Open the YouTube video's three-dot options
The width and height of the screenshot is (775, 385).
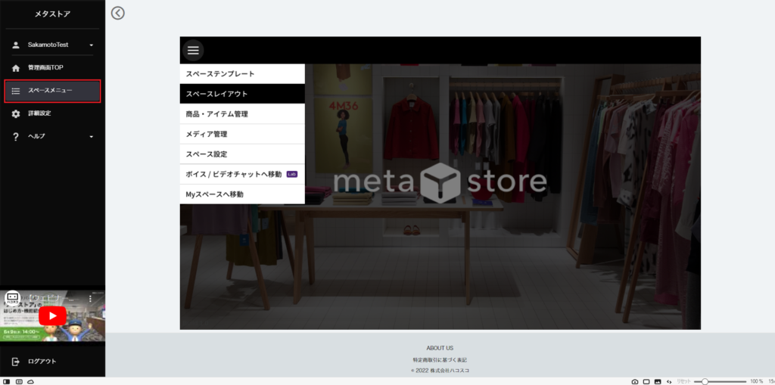(x=90, y=299)
